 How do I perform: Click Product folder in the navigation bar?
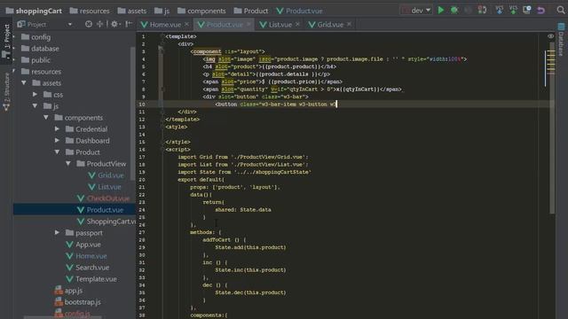(251, 11)
